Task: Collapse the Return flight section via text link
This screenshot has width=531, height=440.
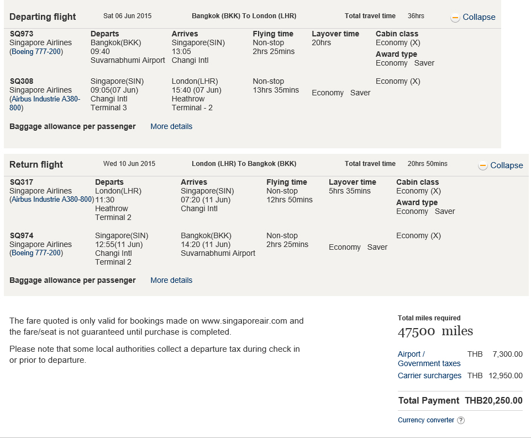Action: click(x=506, y=165)
